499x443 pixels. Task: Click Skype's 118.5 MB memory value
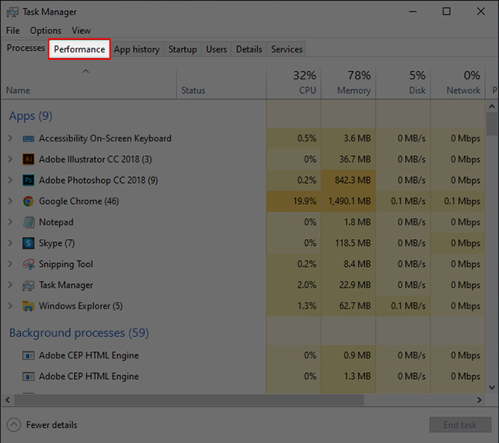point(353,243)
